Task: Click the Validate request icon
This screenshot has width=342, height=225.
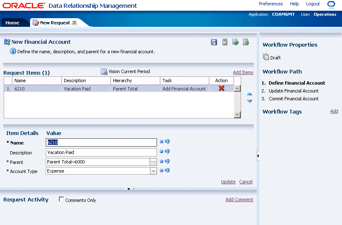Action: [x=235, y=42]
